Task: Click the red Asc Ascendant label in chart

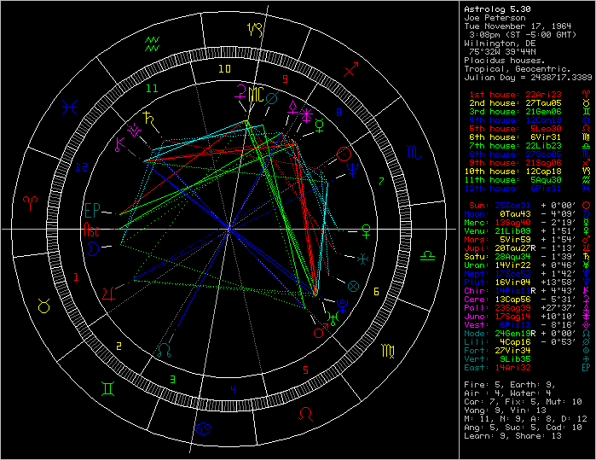Action: tap(92, 229)
